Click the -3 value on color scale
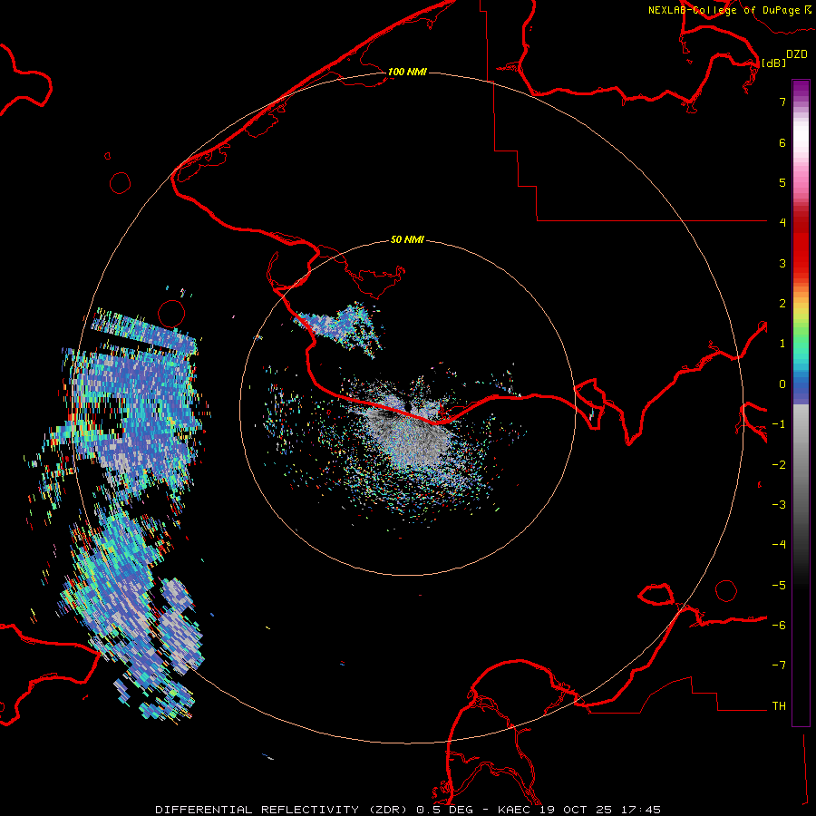 (779, 505)
